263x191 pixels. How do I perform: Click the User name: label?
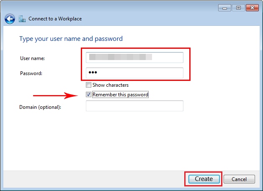tap(32, 58)
